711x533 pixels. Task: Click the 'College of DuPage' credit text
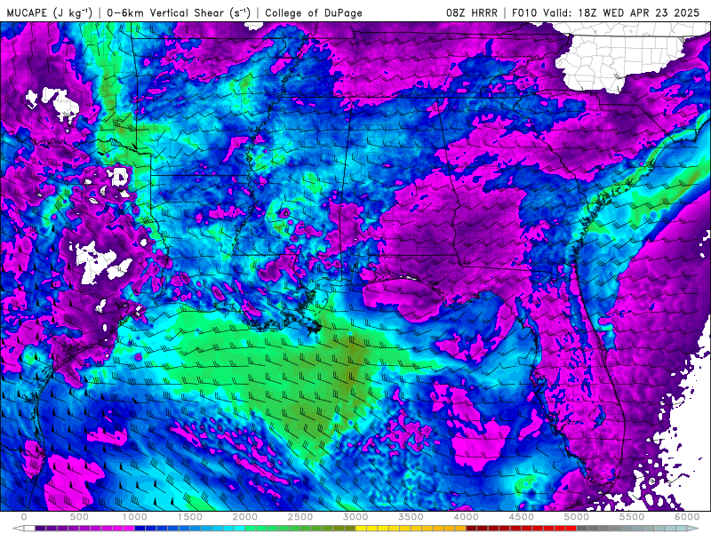click(x=314, y=12)
